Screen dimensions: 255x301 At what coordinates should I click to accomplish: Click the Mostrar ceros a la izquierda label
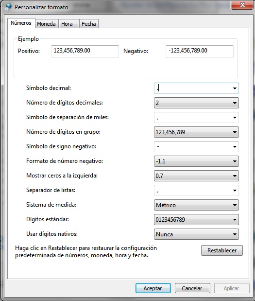pyautogui.click(x=62, y=176)
